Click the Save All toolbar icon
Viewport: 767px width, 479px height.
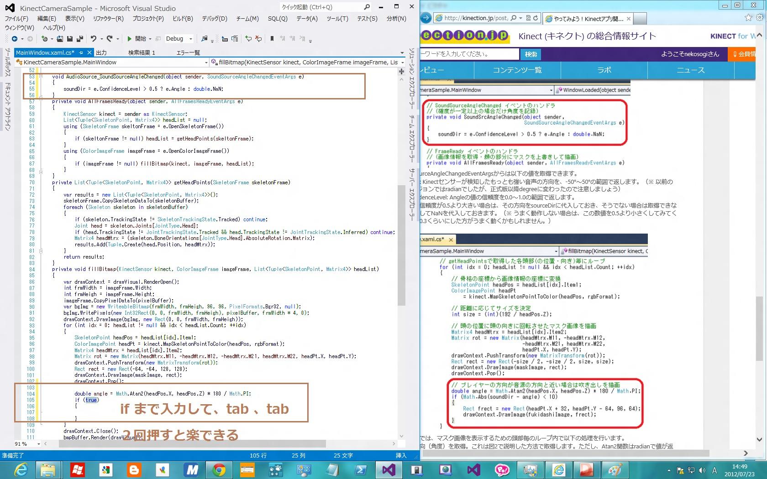(80, 39)
